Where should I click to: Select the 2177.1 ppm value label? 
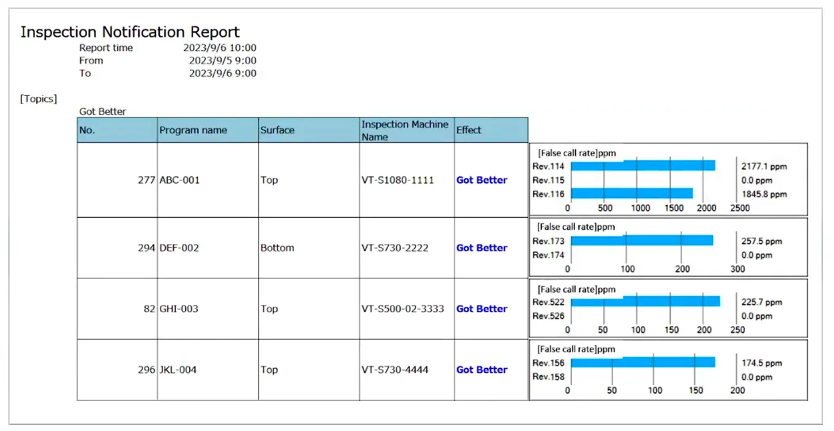tap(764, 166)
